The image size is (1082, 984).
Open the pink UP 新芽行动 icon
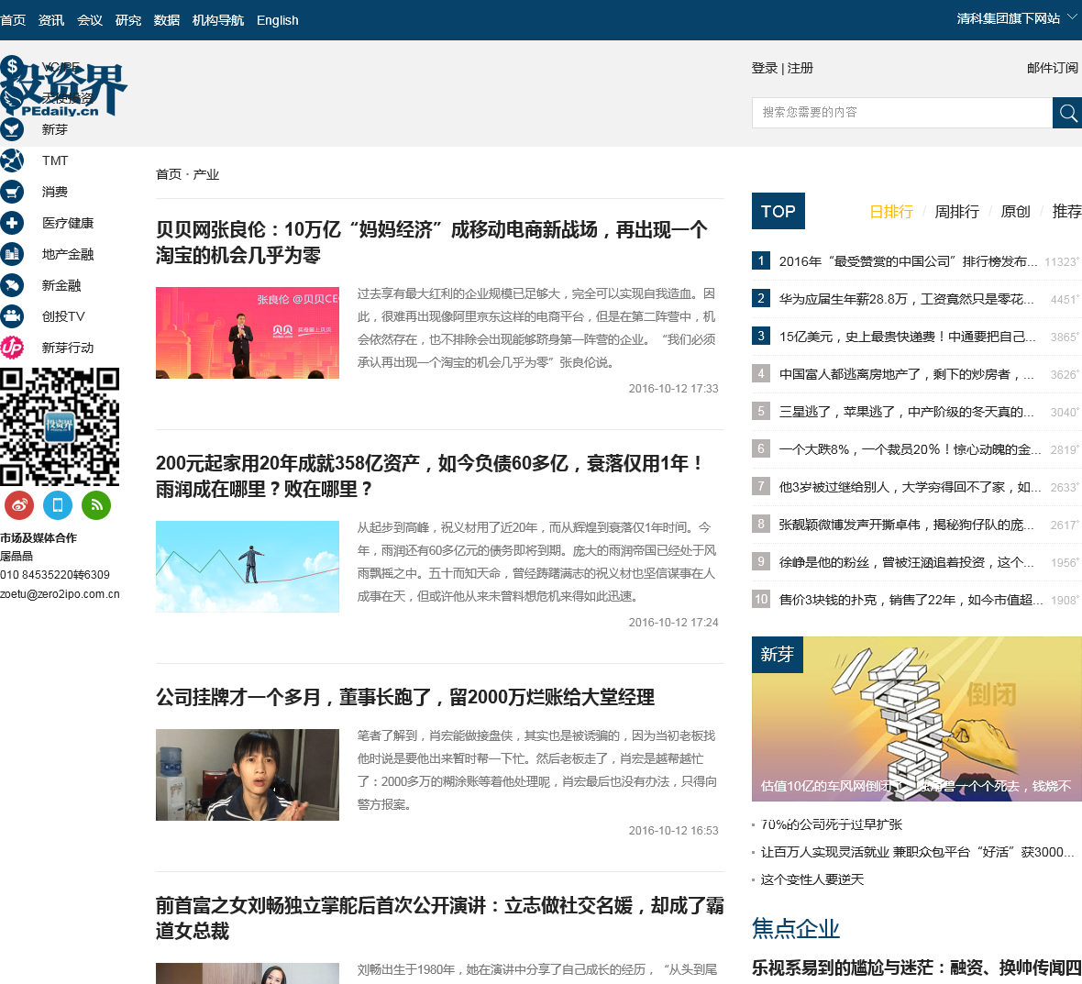coord(12,347)
